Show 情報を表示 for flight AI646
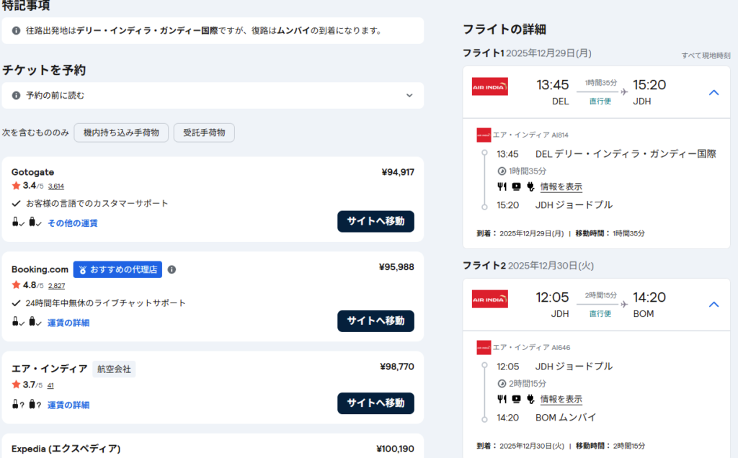 [561, 399]
